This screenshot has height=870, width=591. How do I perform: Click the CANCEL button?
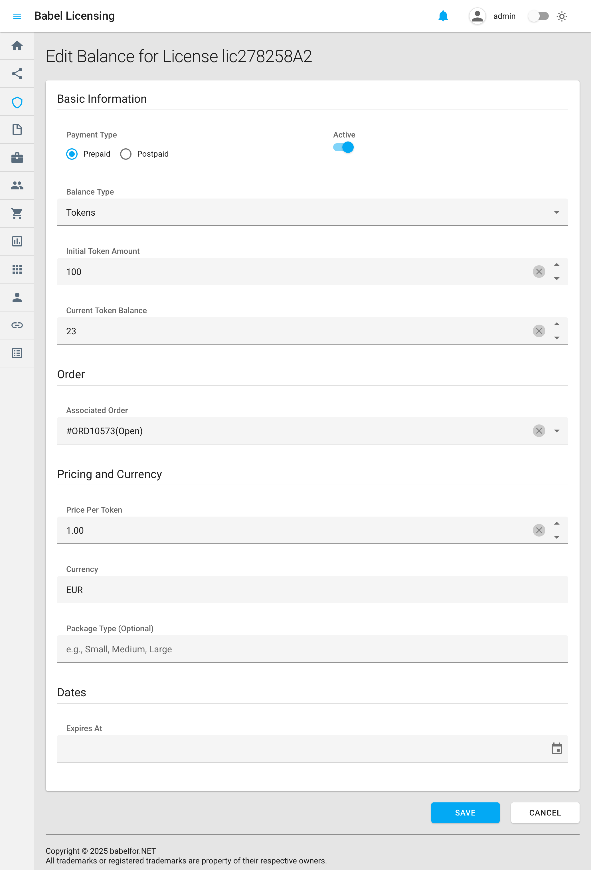click(x=545, y=812)
